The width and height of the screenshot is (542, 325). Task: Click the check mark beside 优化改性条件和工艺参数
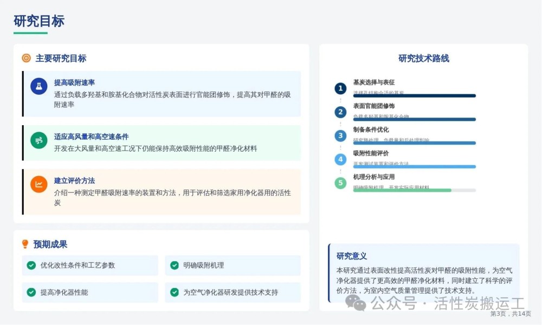tap(31, 265)
